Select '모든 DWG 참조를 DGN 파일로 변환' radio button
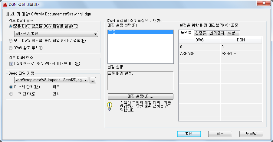This screenshot has height=142, width=273. pos(11,26)
